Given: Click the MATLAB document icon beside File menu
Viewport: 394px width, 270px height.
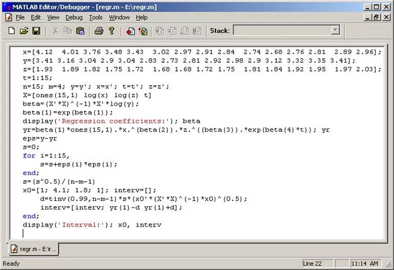Looking at the screenshot, I should tap(9, 17).
